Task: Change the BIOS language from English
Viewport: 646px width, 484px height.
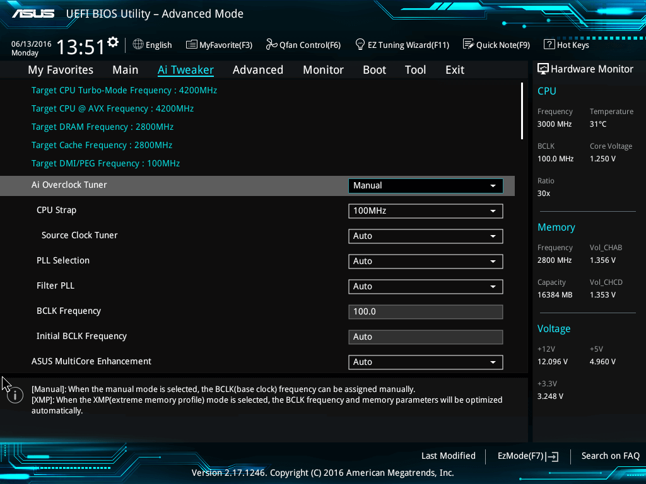Action: (152, 45)
